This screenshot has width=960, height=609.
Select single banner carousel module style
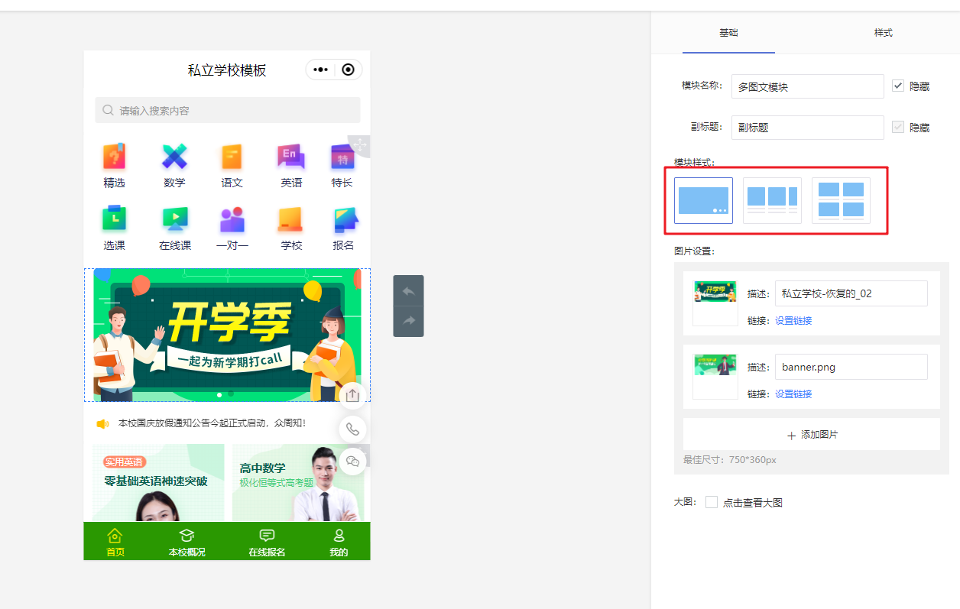pyautogui.click(x=703, y=200)
